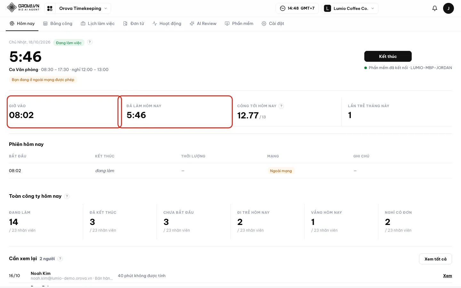Viewport: 461px width, 288px height.
Task: Click help icon beside Công tới hôm nay
Action: pos(281,106)
